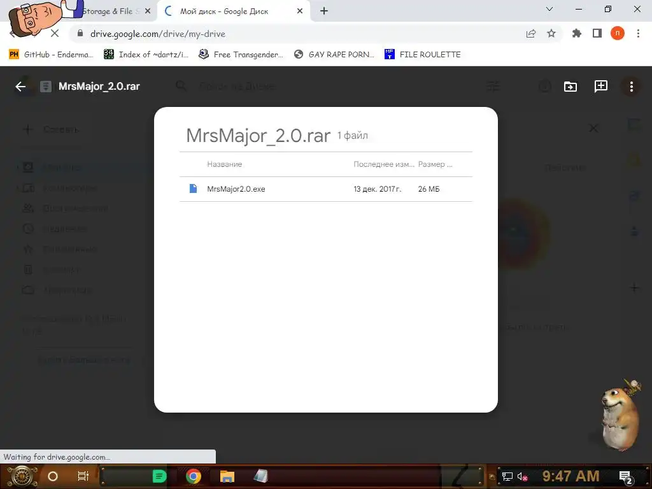Image resolution: width=652 pixels, height=489 pixels.
Task: Open the orange profile avatar
Action: point(618,34)
